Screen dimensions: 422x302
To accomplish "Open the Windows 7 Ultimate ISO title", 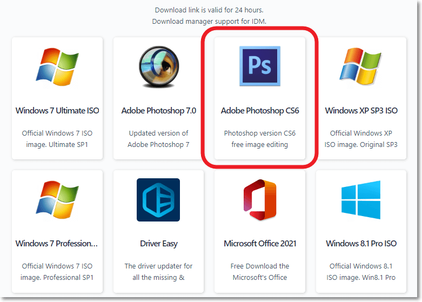I will (x=57, y=111).
